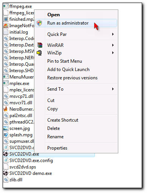Select the SVCD2DVD.exe.config file name
This screenshot has height=193, width=147.
31,161
